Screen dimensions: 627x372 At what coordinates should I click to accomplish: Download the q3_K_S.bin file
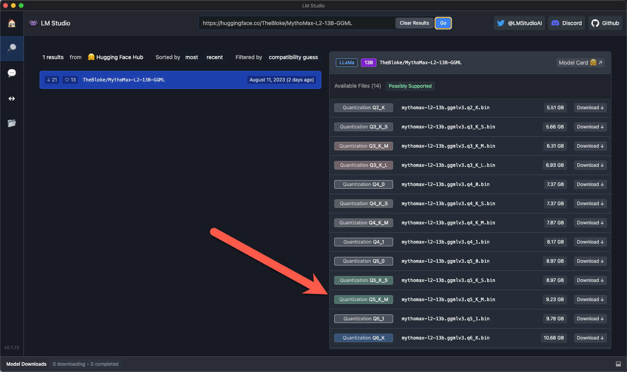pyautogui.click(x=590, y=127)
